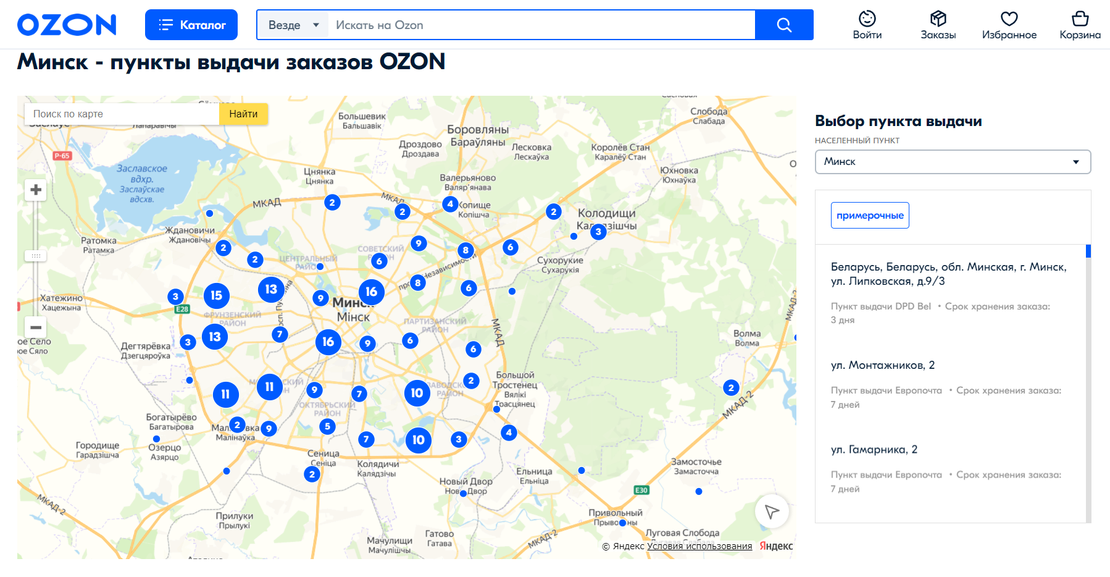Click the single point marker near Привольный
Viewport: 1110px width, 577px height.
coord(622,523)
